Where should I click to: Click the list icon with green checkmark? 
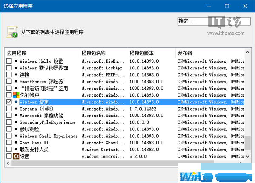click(12, 32)
